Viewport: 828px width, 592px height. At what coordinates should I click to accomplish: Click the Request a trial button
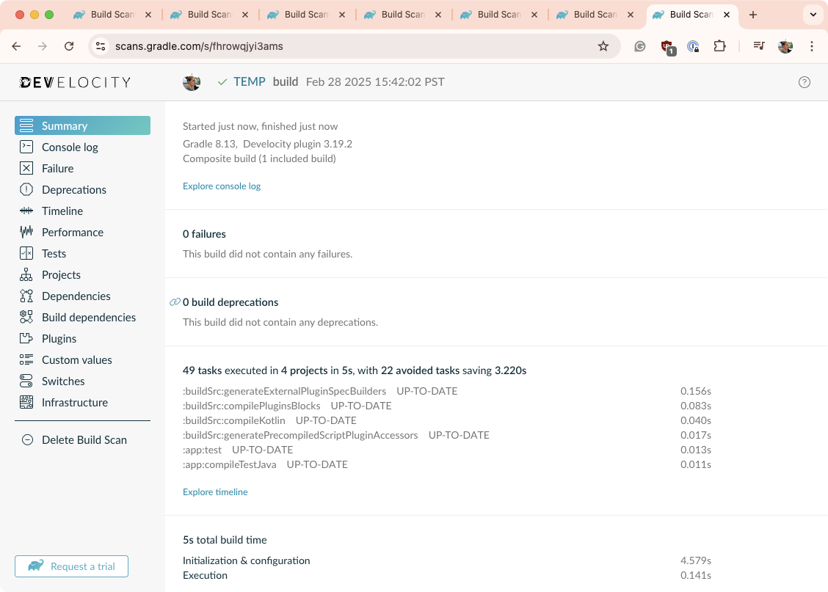[71, 566]
